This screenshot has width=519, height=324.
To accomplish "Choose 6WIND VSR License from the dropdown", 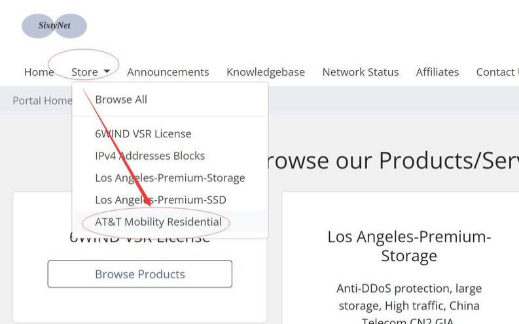I will 143,134.
